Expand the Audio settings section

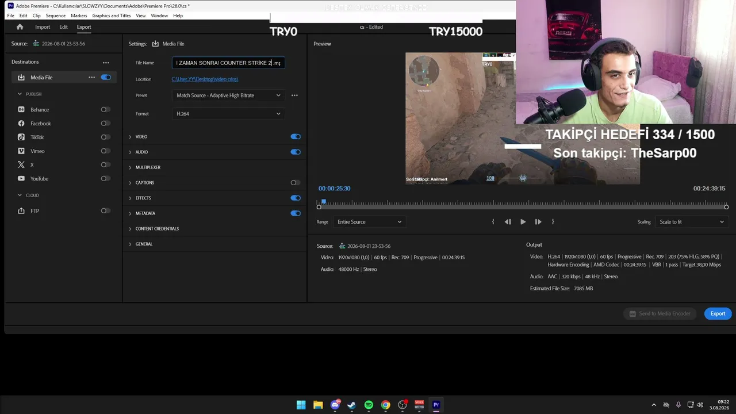tap(130, 152)
